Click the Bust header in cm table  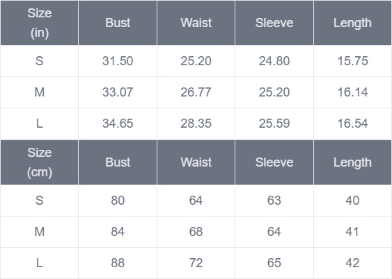pyautogui.click(x=118, y=162)
